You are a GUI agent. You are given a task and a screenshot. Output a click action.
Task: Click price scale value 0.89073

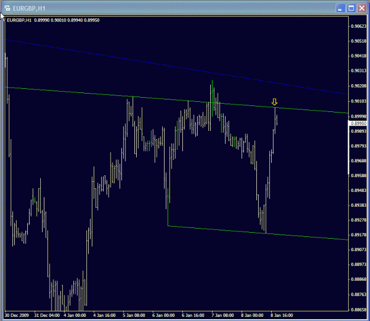(358, 249)
